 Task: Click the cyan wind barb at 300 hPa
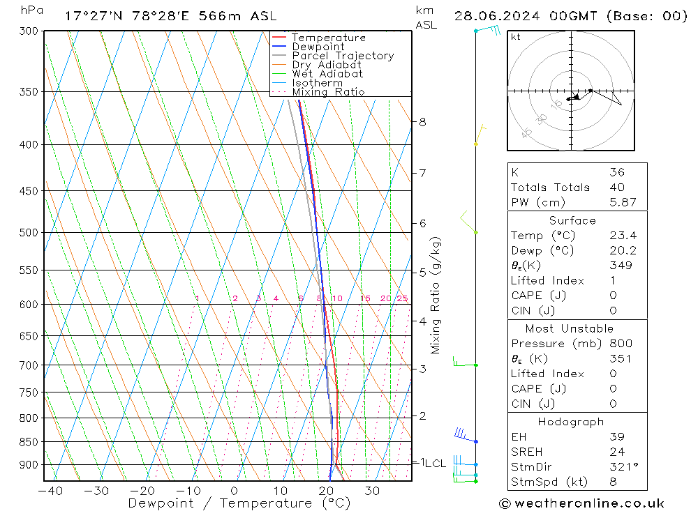click(488, 30)
